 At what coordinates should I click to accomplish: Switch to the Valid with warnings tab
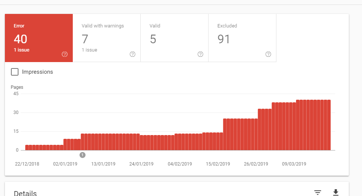tap(106, 38)
